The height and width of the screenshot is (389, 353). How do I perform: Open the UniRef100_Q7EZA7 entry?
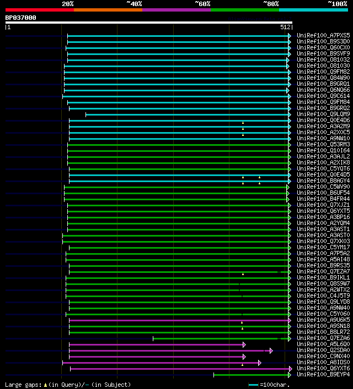coord(323,271)
